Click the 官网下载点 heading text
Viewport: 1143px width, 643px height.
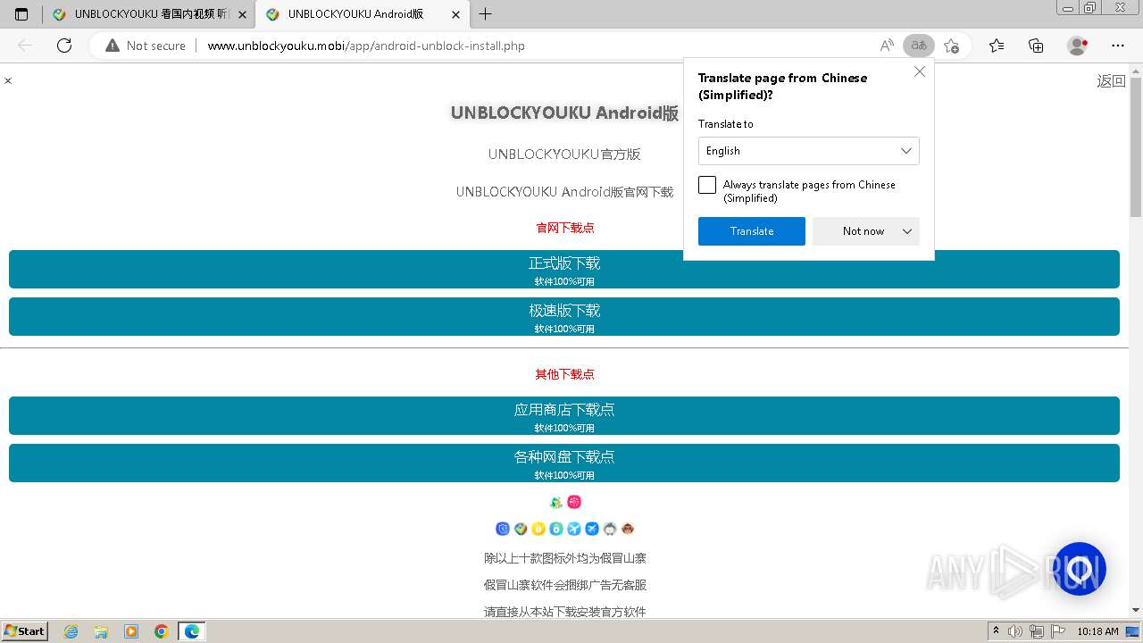(564, 228)
